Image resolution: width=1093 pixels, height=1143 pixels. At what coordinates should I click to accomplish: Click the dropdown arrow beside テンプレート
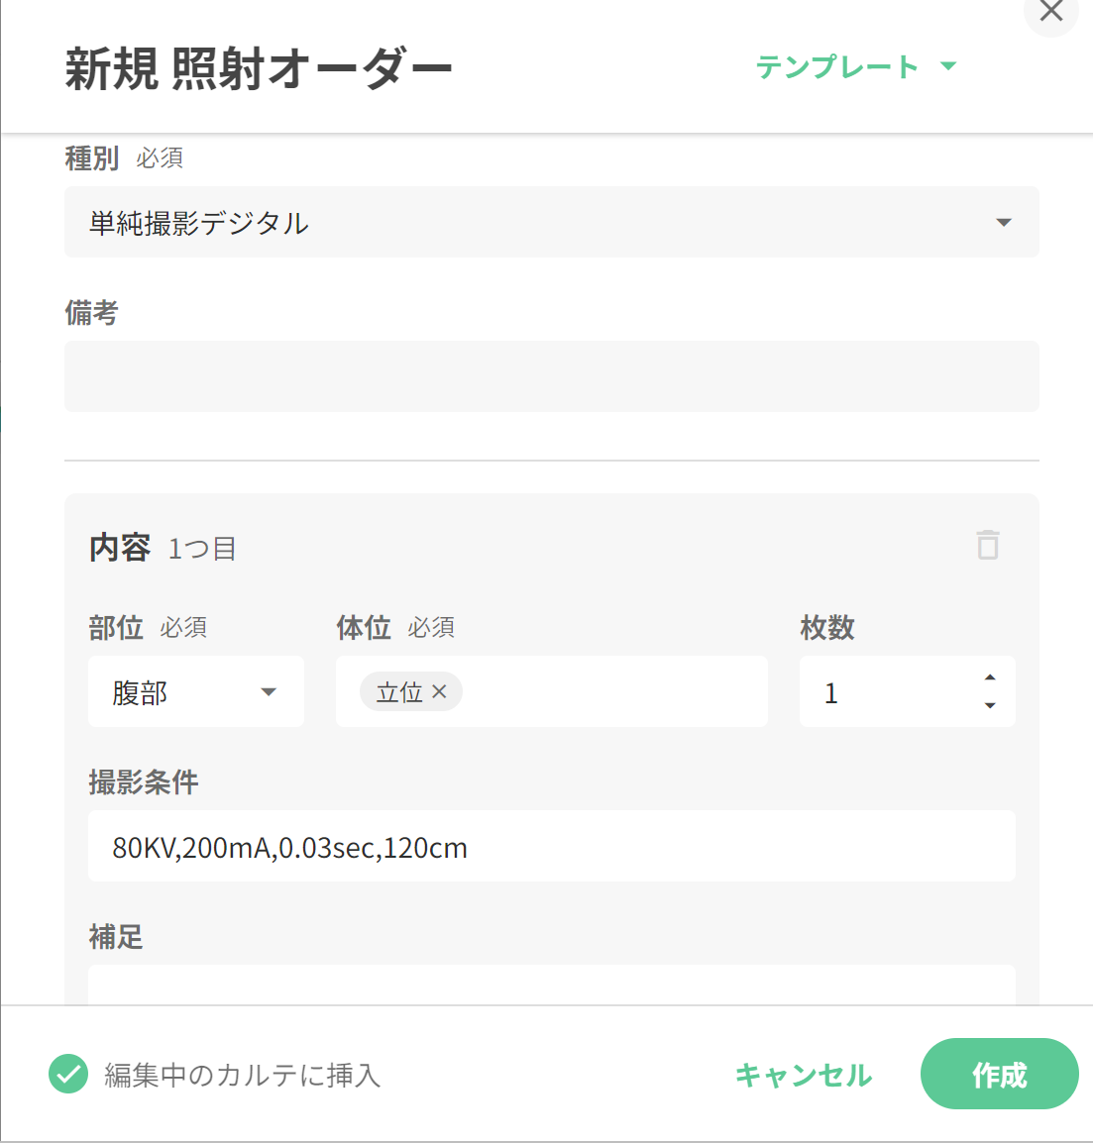948,66
